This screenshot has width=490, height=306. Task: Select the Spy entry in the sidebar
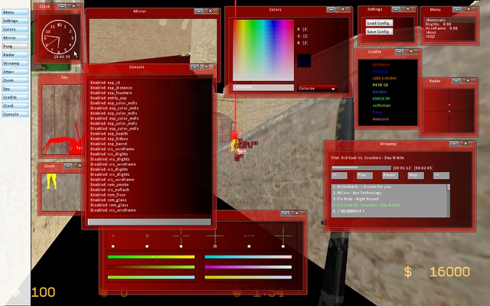coord(15,89)
